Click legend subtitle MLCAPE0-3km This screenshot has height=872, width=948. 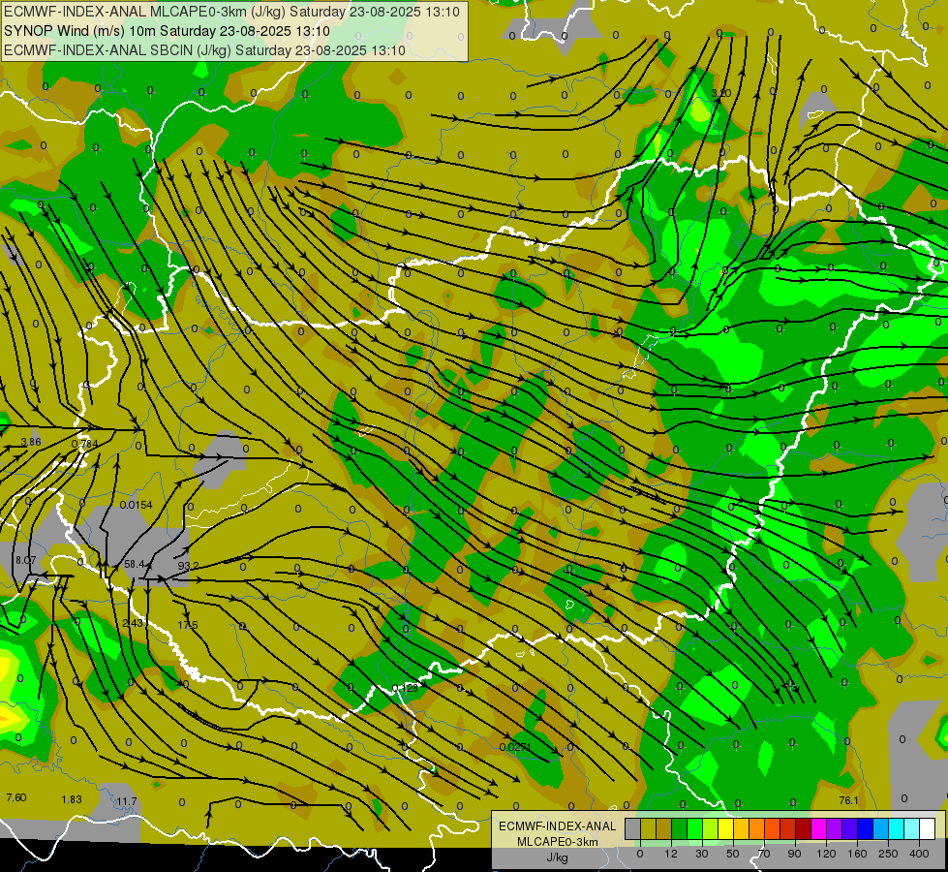558,841
